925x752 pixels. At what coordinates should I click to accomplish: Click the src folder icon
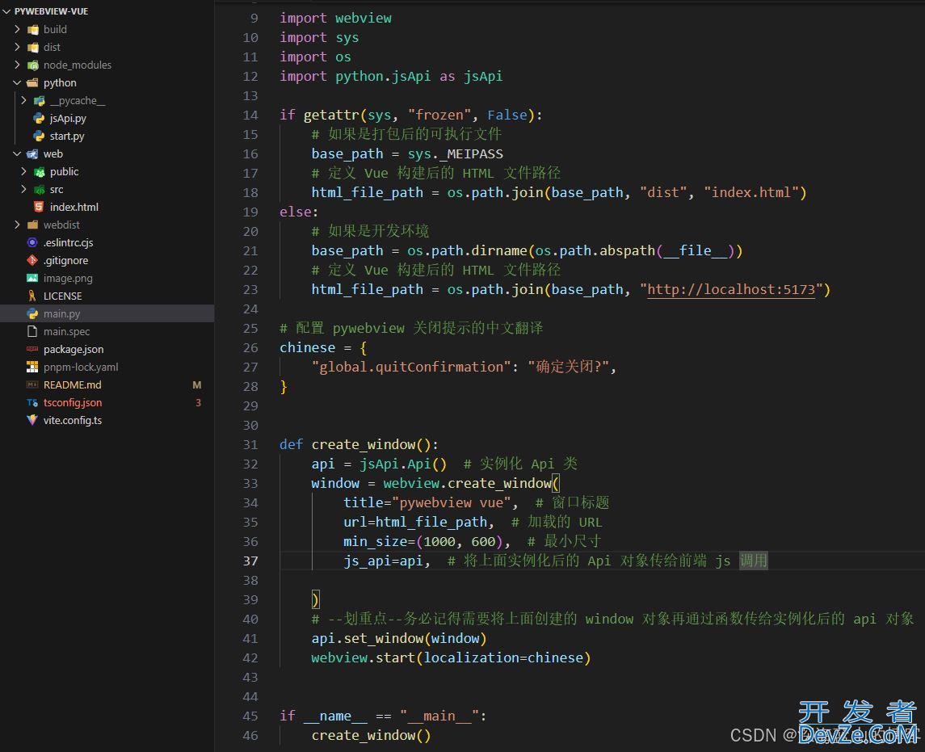40,189
